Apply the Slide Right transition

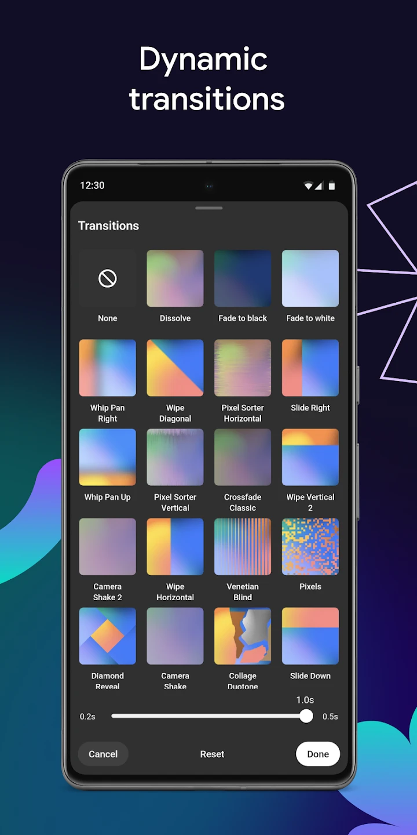pyautogui.click(x=310, y=368)
